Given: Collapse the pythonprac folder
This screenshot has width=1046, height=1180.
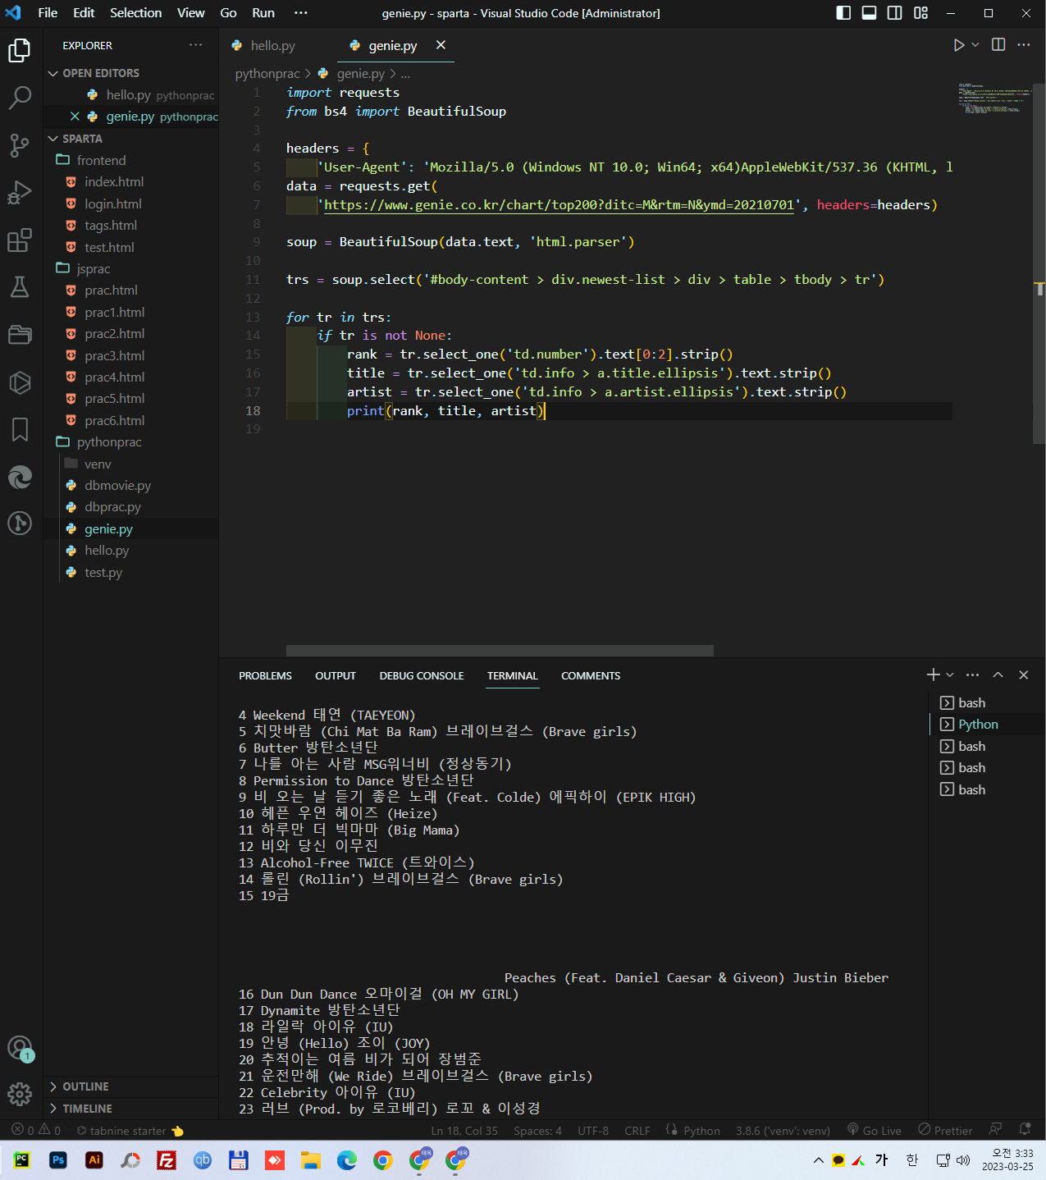Looking at the screenshot, I should pyautogui.click(x=131, y=441).
